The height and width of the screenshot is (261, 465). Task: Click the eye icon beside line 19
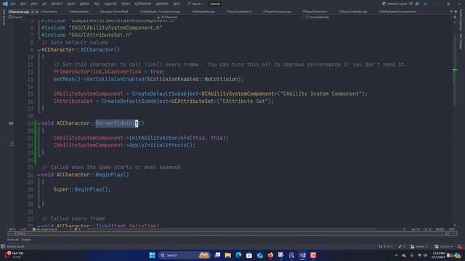pyautogui.click(x=11, y=123)
